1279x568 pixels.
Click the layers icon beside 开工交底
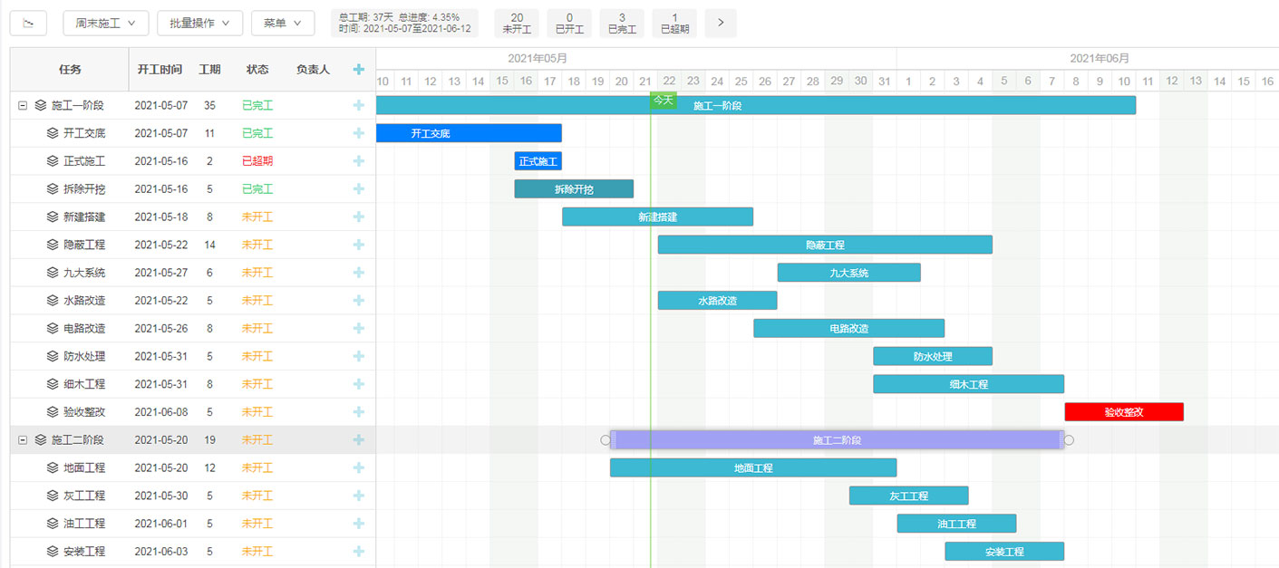pos(53,133)
